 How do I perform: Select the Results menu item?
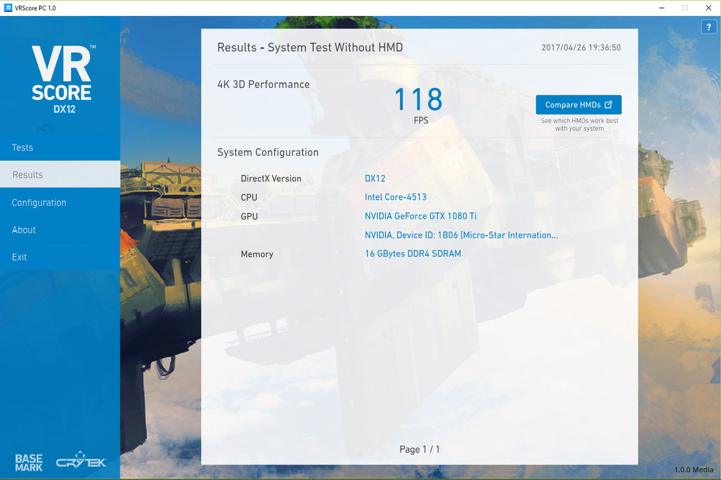[60, 174]
